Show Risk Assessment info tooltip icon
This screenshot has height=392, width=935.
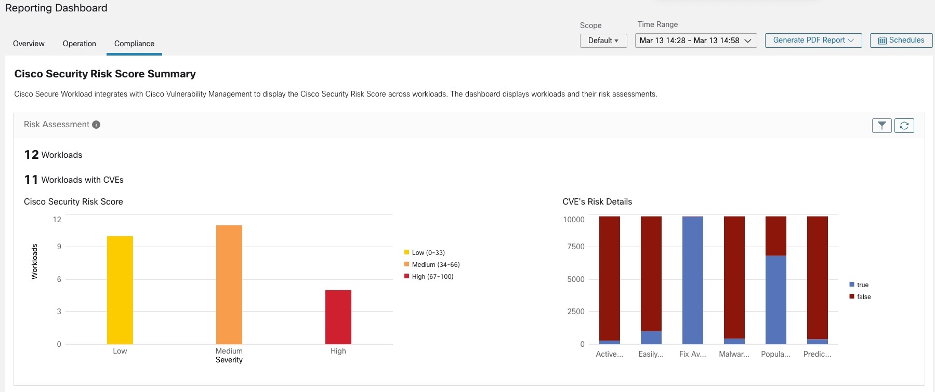[96, 125]
